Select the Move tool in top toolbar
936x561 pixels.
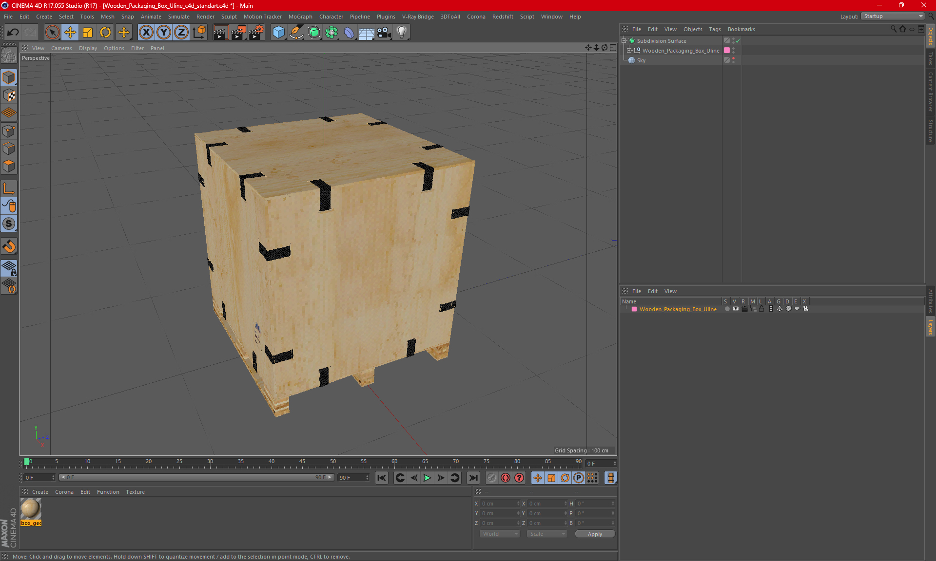(x=70, y=33)
